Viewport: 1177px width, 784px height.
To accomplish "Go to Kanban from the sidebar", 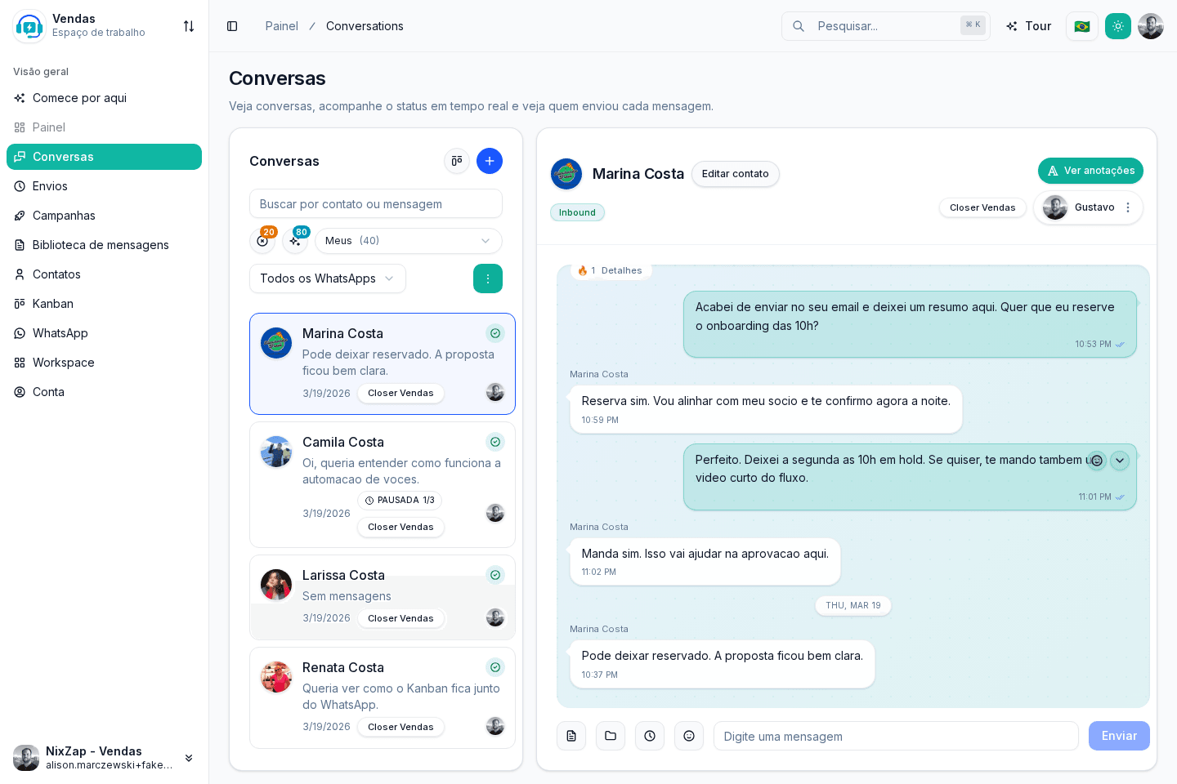I will pos(52,304).
